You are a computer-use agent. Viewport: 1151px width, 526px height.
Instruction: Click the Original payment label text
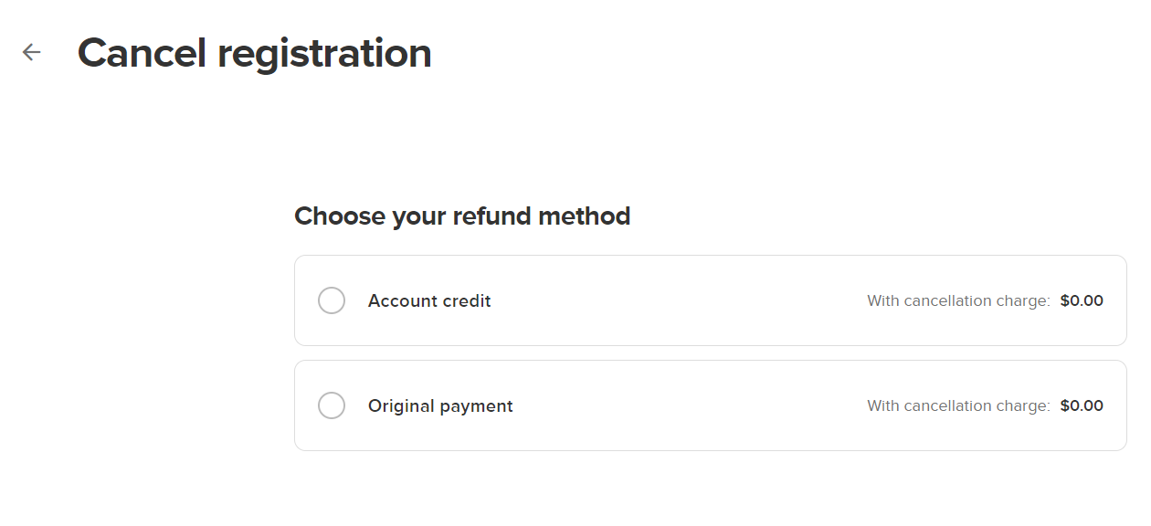point(440,405)
